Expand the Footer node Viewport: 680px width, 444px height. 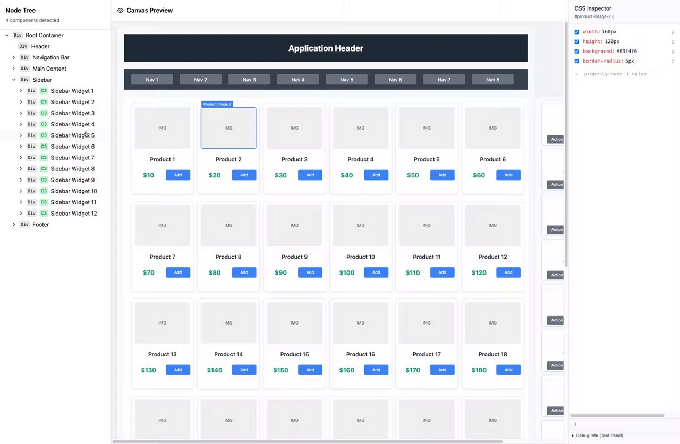[x=14, y=225]
